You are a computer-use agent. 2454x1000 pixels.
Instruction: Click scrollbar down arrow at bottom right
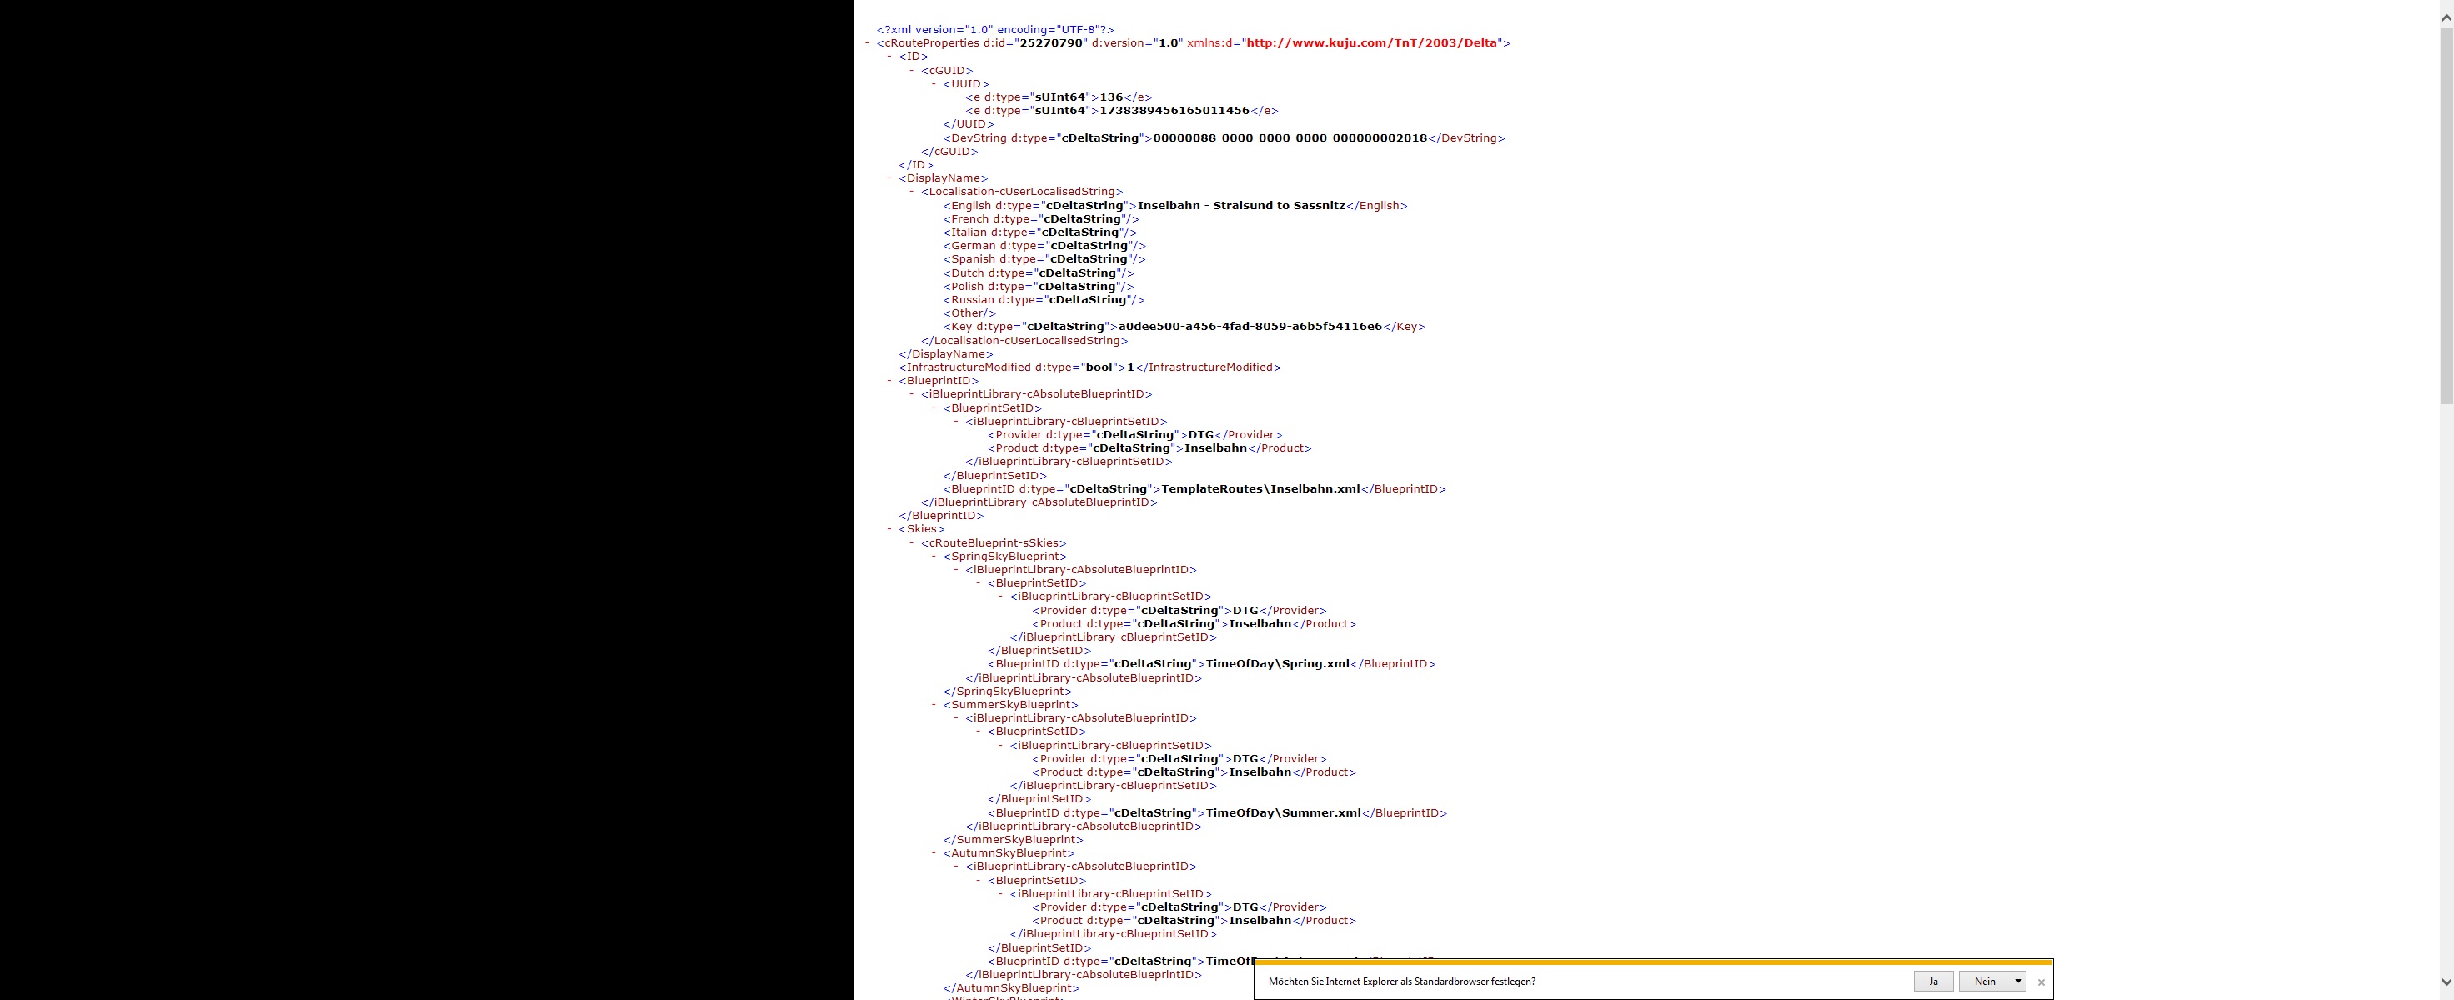[x=2446, y=982]
